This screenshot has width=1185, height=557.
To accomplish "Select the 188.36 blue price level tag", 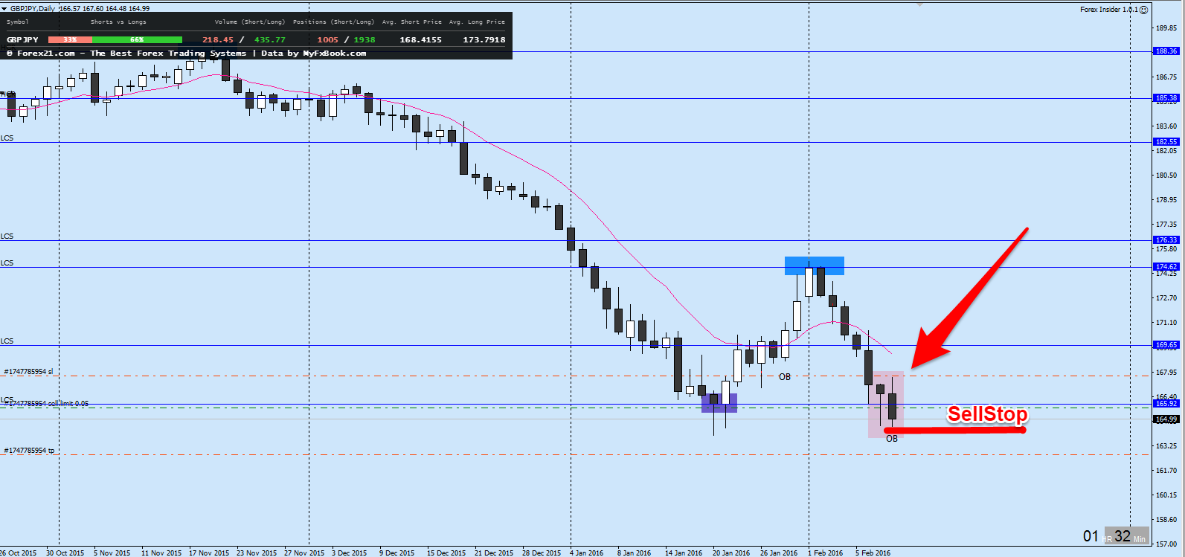I will pos(1166,51).
